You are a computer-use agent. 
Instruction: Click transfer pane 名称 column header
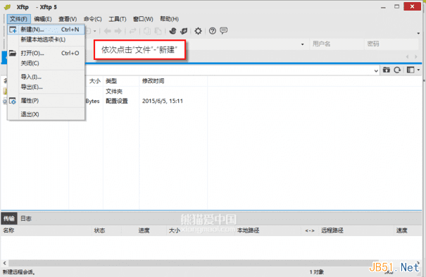pos(8,230)
